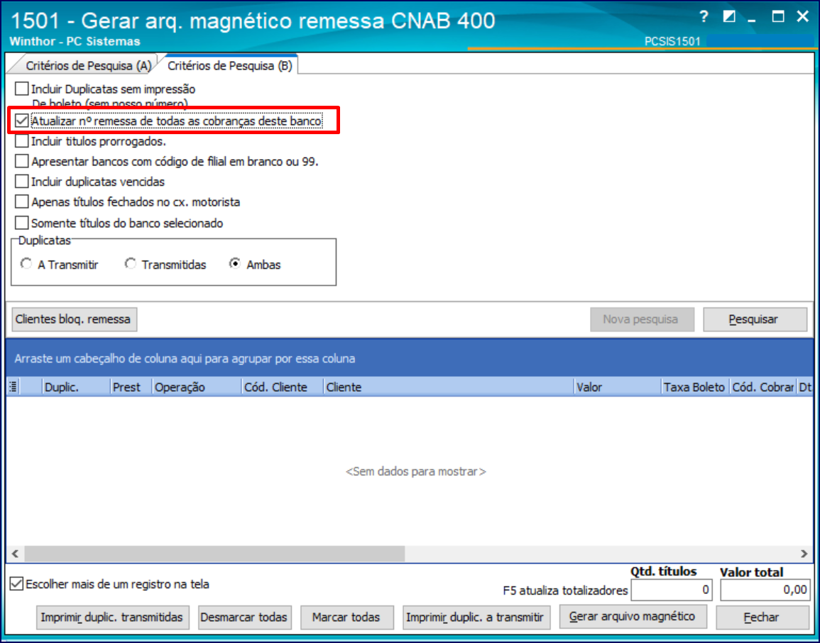Select Critérios de Pesquisa (B) tab
Viewport: 820px width, 643px height.
coord(229,65)
